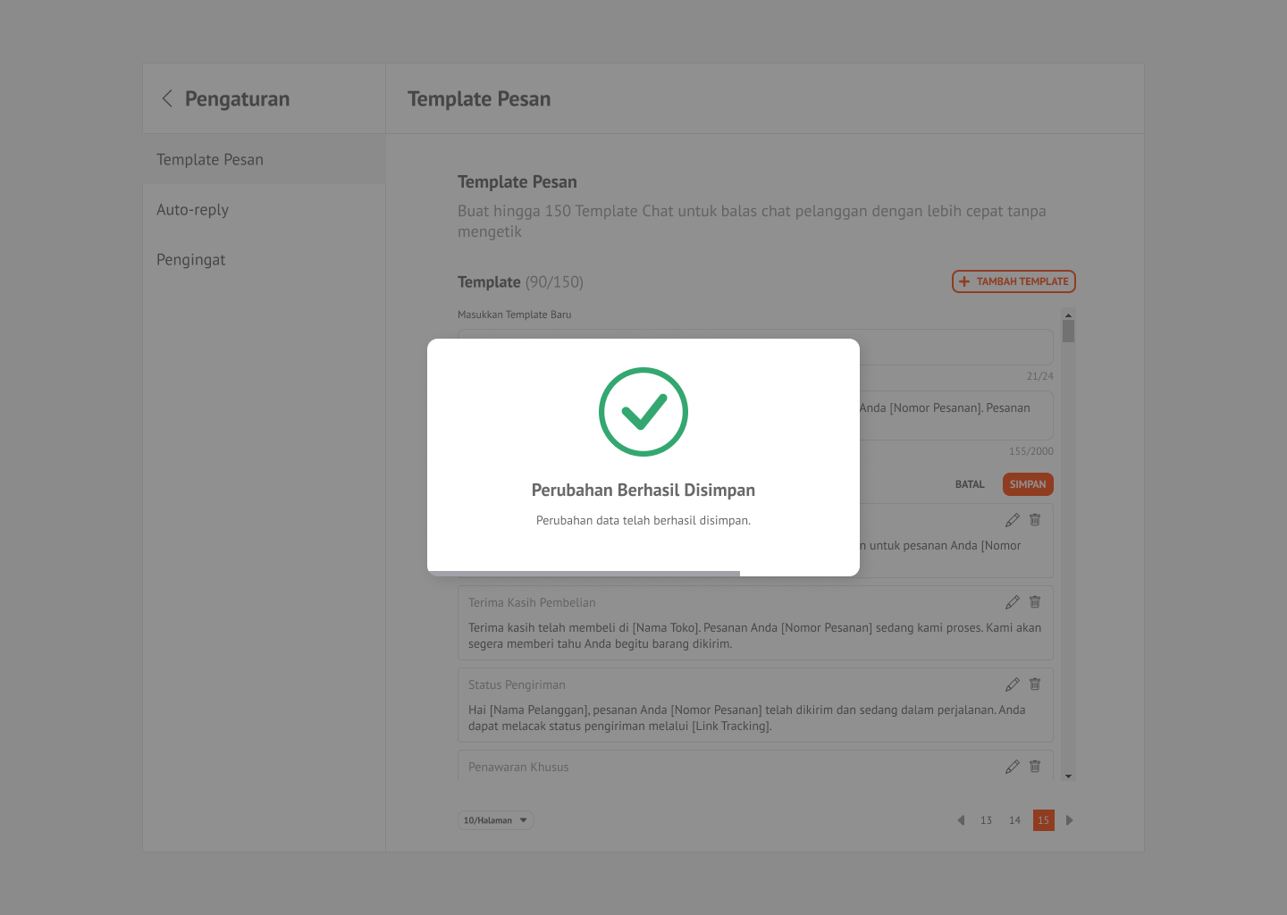Image resolution: width=1287 pixels, height=915 pixels.
Task: Click the green success checkmark icon
Action: [643, 412]
